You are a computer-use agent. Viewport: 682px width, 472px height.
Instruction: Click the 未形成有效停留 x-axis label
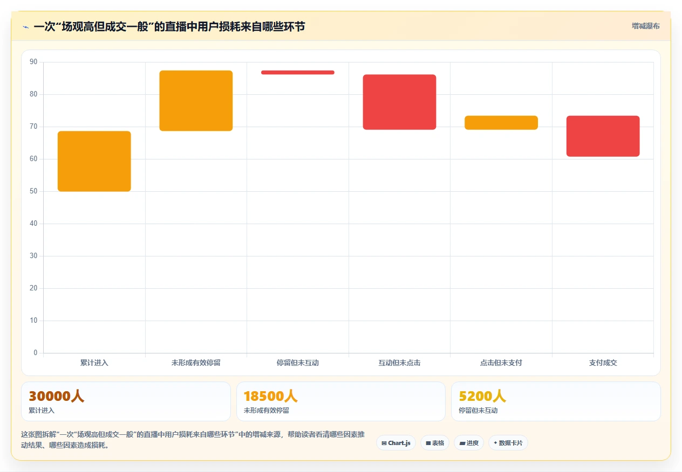point(196,363)
